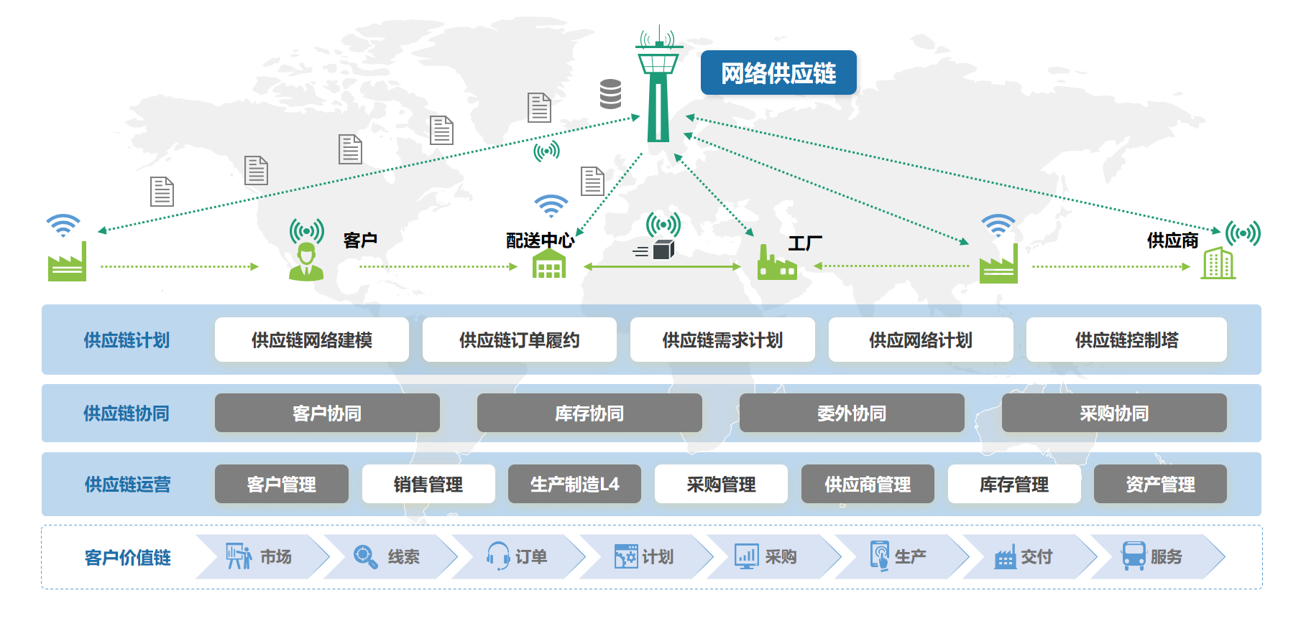Screen dimensions: 1301x631
Task: Open the 供应链网络建模 module
Action: pyautogui.click(x=311, y=340)
